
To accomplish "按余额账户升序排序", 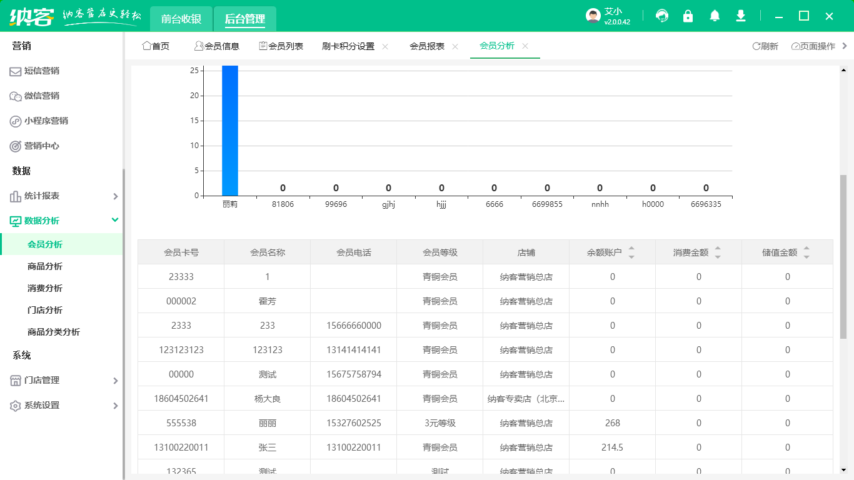I will (631, 247).
